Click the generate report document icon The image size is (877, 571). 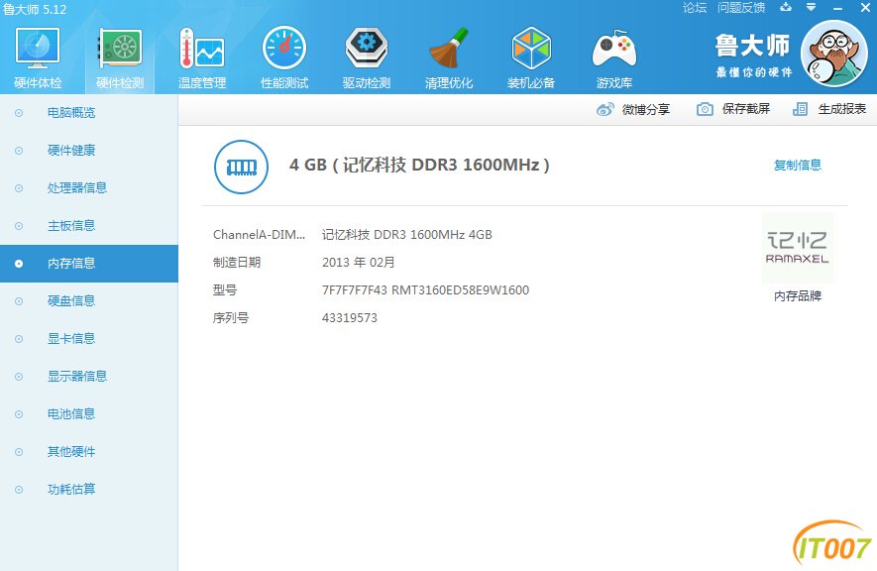(x=801, y=109)
